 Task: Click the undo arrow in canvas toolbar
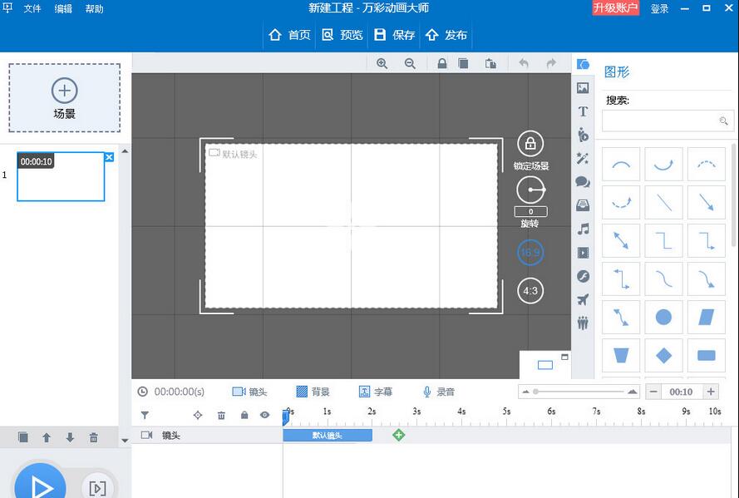tap(523, 63)
